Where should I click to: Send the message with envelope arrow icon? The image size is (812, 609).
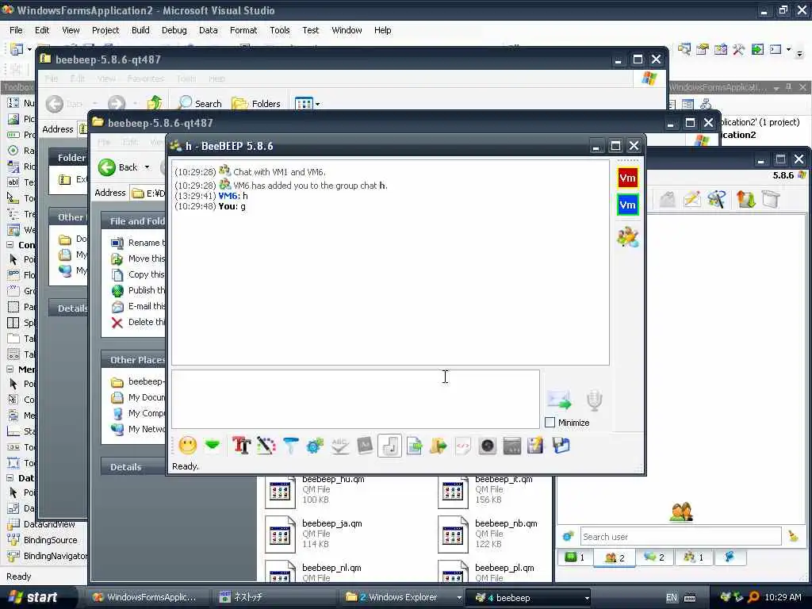tap(559, 400)
